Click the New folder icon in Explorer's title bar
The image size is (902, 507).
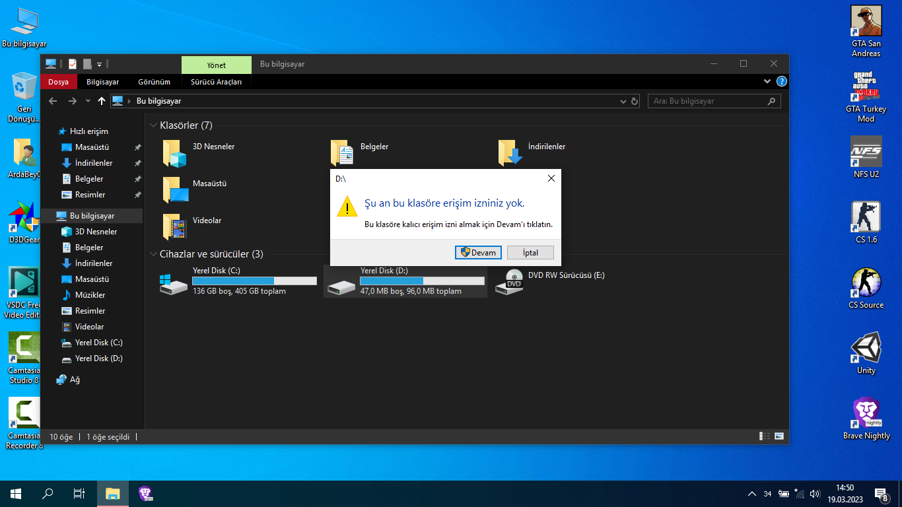87,64
